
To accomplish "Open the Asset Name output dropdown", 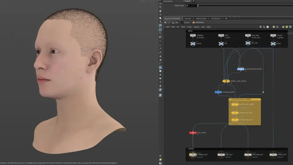I will point(189,1).
